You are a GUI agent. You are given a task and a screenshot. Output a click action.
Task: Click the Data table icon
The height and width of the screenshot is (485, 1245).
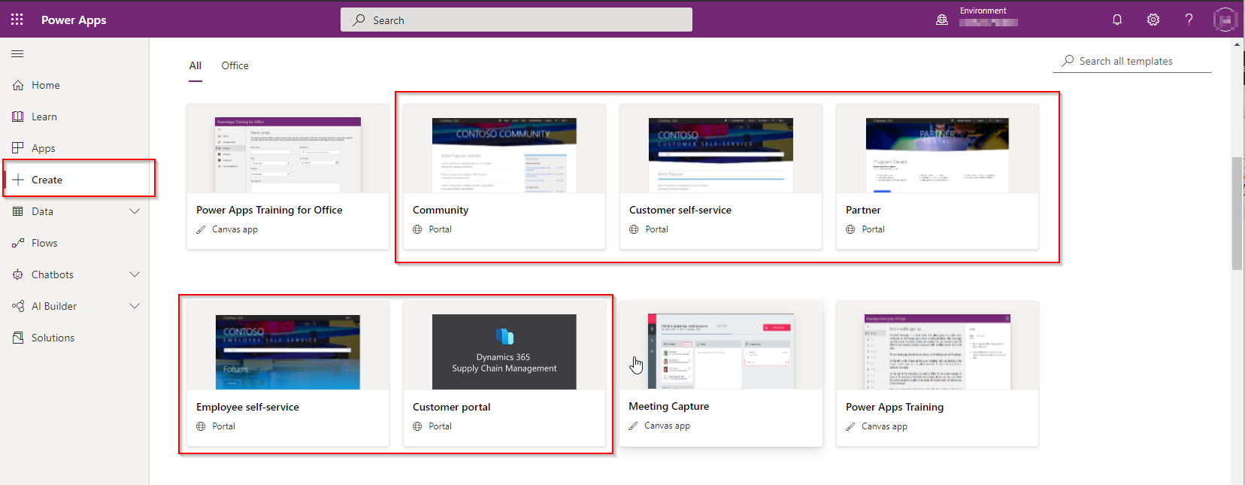click(x=18, y=211)
